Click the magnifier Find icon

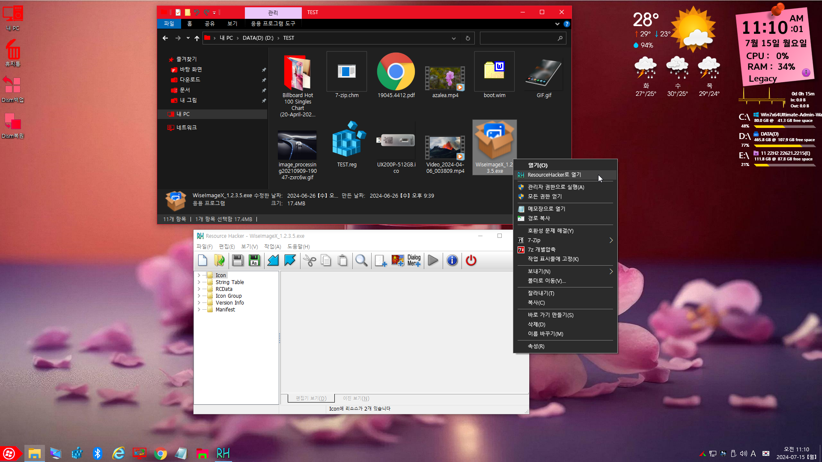point(361,260)
